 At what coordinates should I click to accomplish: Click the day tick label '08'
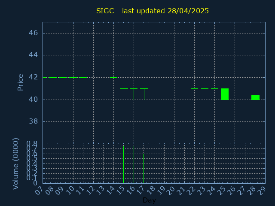[49, 191]
